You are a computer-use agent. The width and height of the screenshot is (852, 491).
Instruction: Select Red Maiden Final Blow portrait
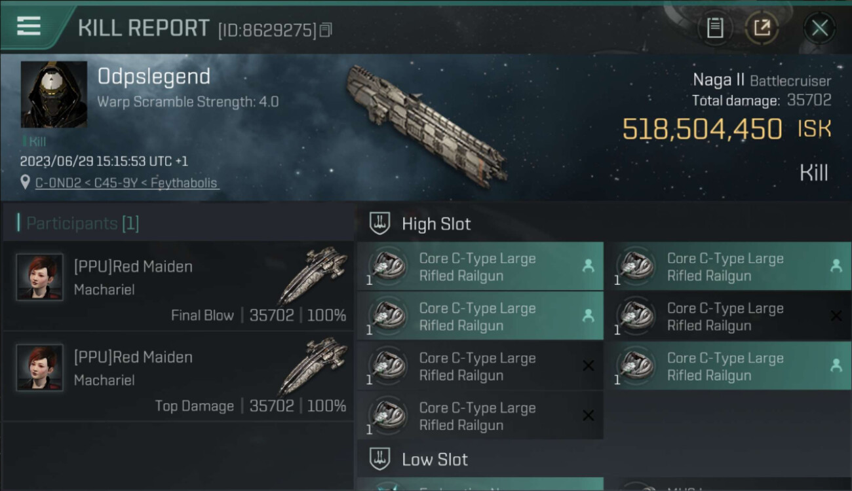pyautogui.click(x=40, y=277)
